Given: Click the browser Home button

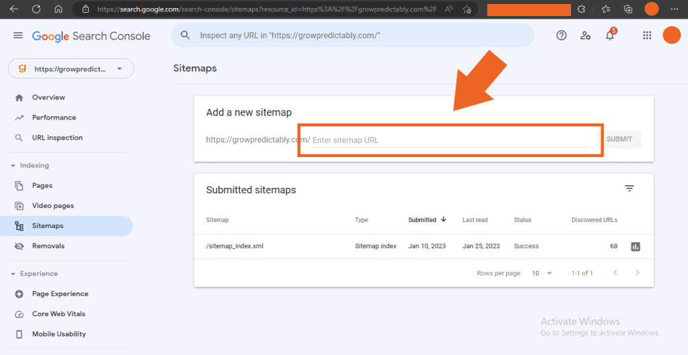Looking at the screenshot, I should tap(58, 9).
